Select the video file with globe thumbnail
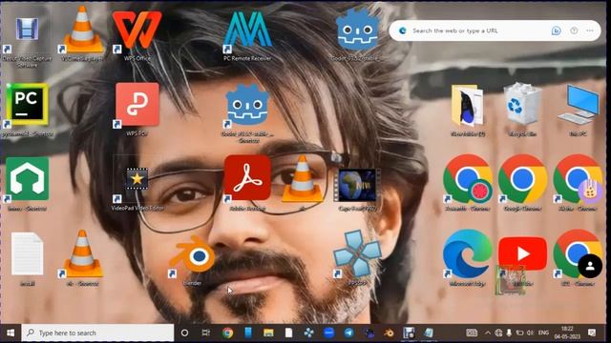This screenshot has width=611, height=343. click(357, 190)
